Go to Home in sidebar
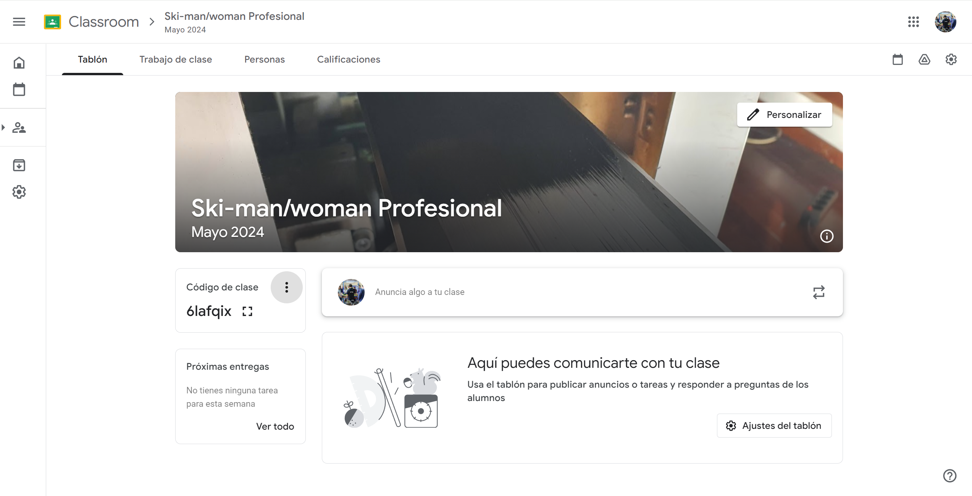The height and width of the screenshot is (496, 972). pyautogui.click(x=19, y=63)
